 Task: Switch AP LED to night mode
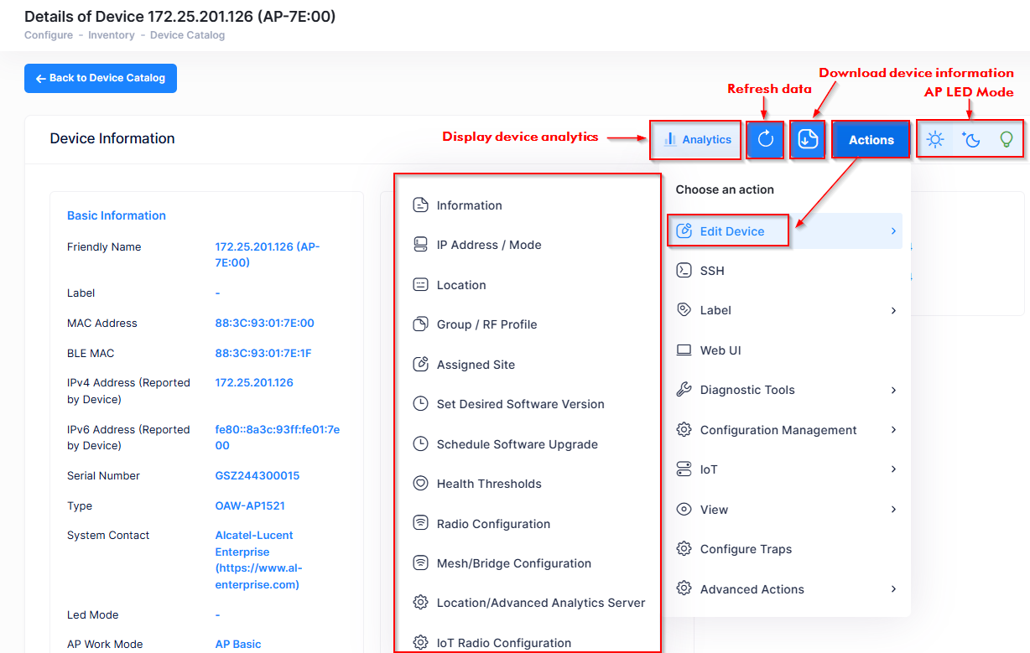coord(971,140)
